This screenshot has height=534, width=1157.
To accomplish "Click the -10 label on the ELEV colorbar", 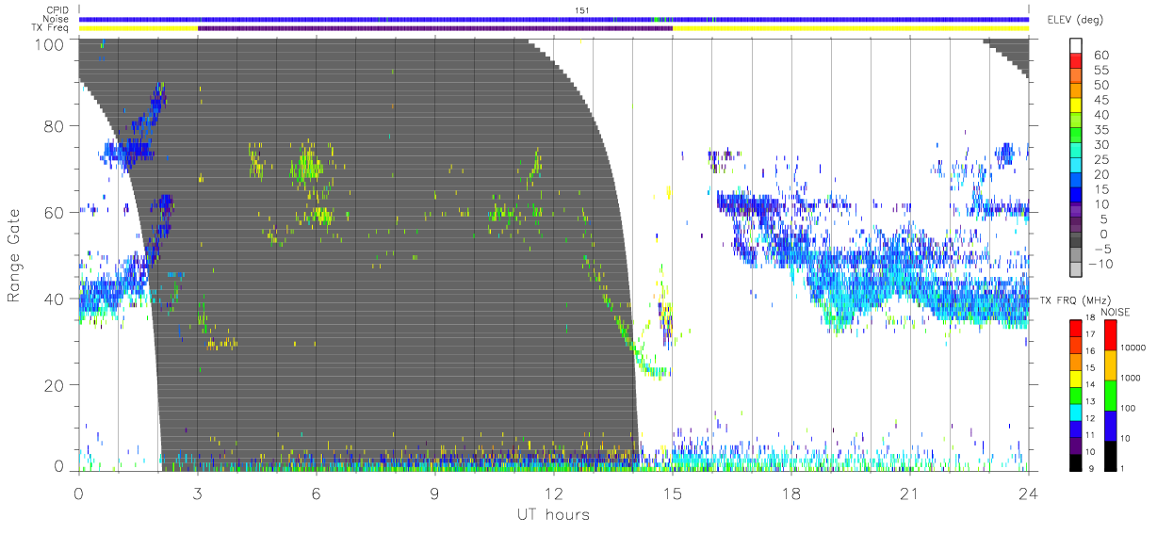I will 1103,265.
